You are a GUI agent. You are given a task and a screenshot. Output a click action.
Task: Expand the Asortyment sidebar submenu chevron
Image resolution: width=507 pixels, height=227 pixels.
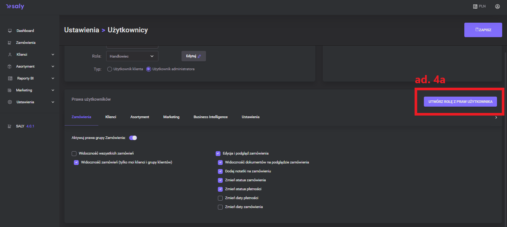pos(53,67)
